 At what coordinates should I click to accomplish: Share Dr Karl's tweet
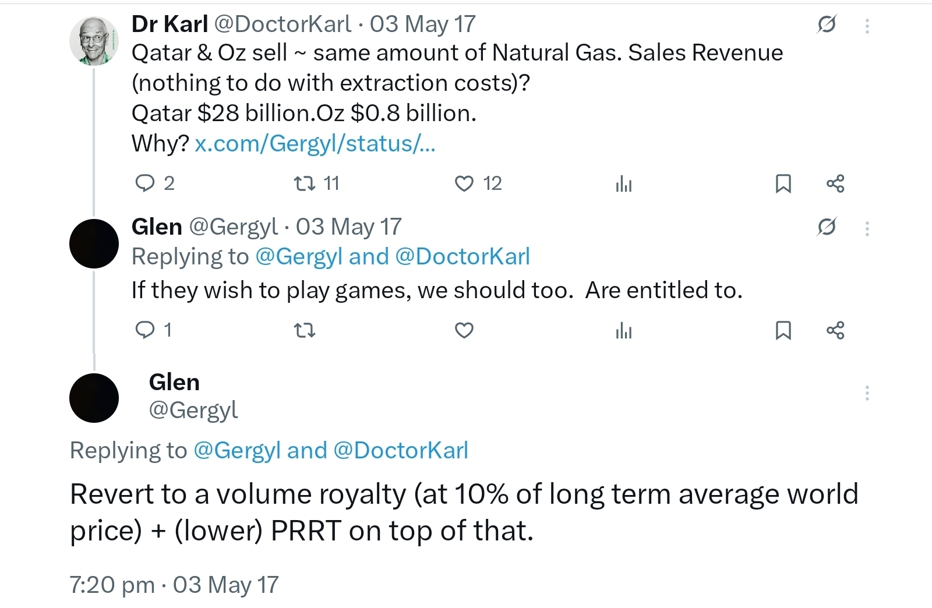pos(835,184)
